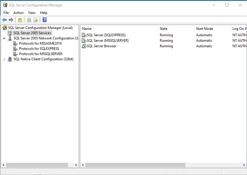
Task: Click the Refresh toolbar icon
Action: click(x=29, y=20)
